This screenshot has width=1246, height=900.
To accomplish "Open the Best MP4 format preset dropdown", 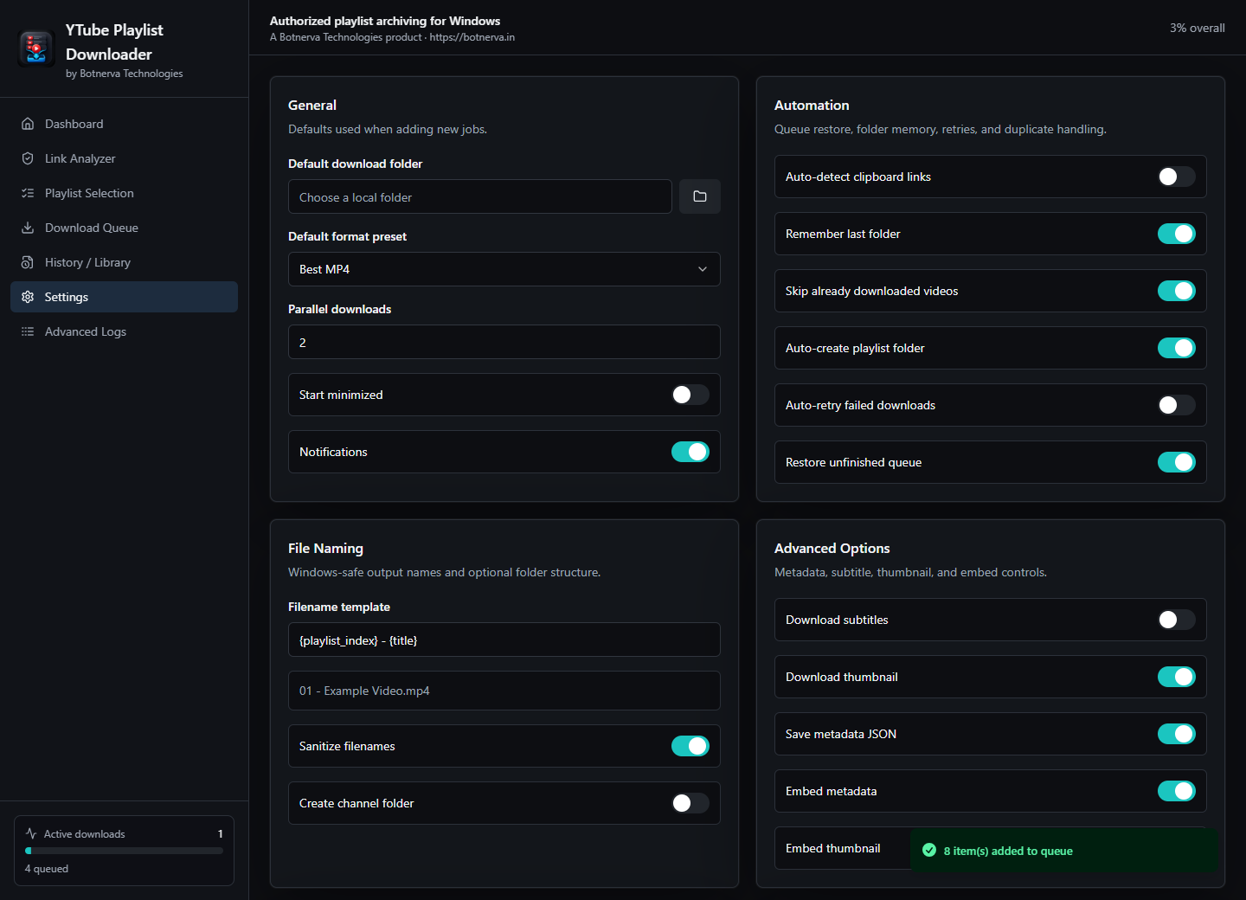I will 504,269.
